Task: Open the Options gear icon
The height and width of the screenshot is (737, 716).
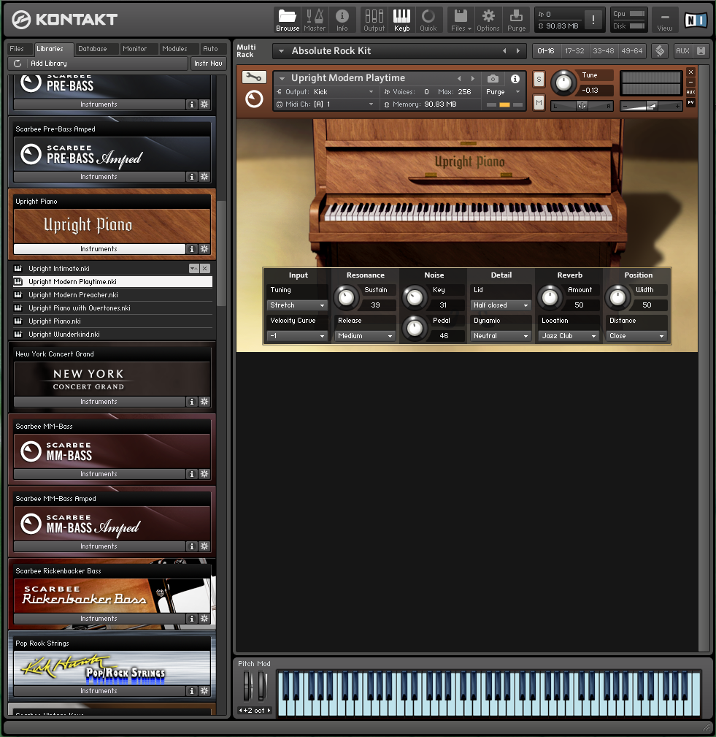Action: pyautogui.click(x=488, y=20)
